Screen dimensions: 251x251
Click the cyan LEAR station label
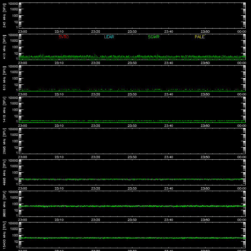point(109,37)
